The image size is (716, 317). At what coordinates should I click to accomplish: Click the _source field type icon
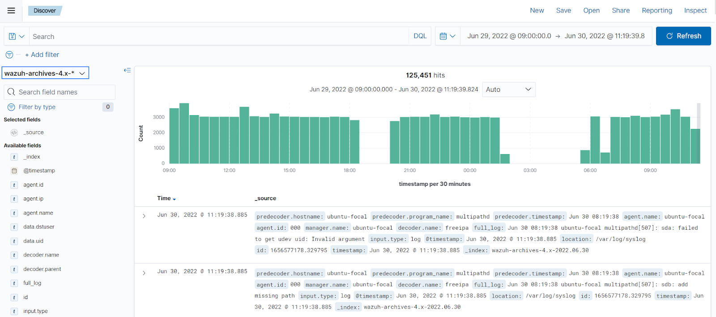point(14,133)
